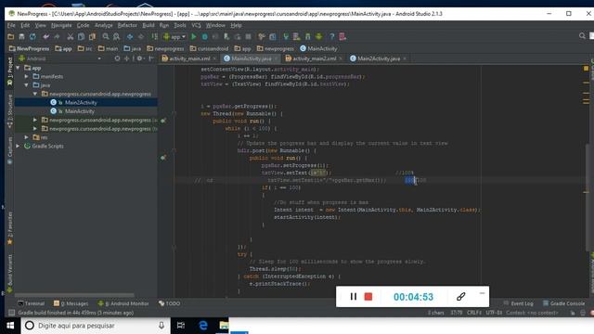Toggle the 2: Structure tool window button
The width and height of the screenshot is (594, 334).
tap(10, 111)
